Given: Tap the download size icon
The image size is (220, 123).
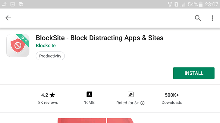Looking at the screenshot, I should tap(90, 94).
